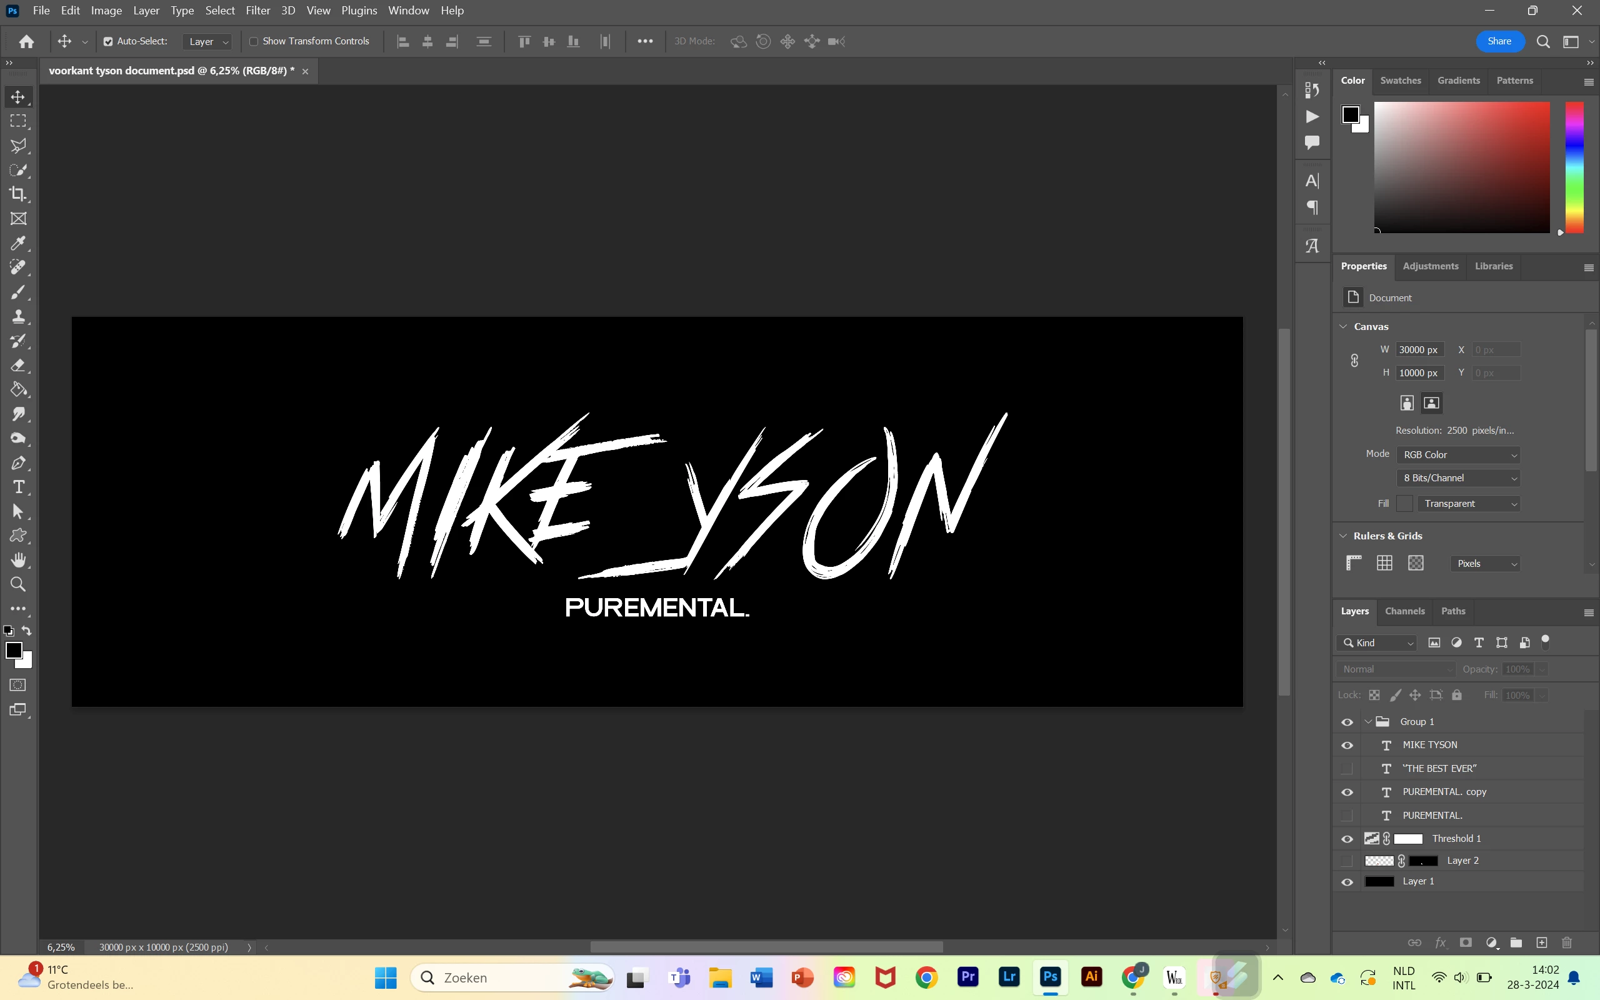Image resolution: width=1600 pixels, height=1000 pixels.
Task: Hide the Threshold 1 layer
Action: [1347, 839]
